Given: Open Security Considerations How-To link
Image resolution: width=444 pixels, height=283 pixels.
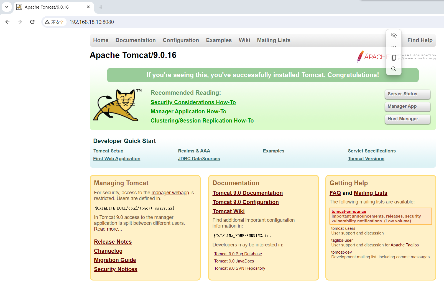Looking at the screenshot, I should (x=193, y=102).
